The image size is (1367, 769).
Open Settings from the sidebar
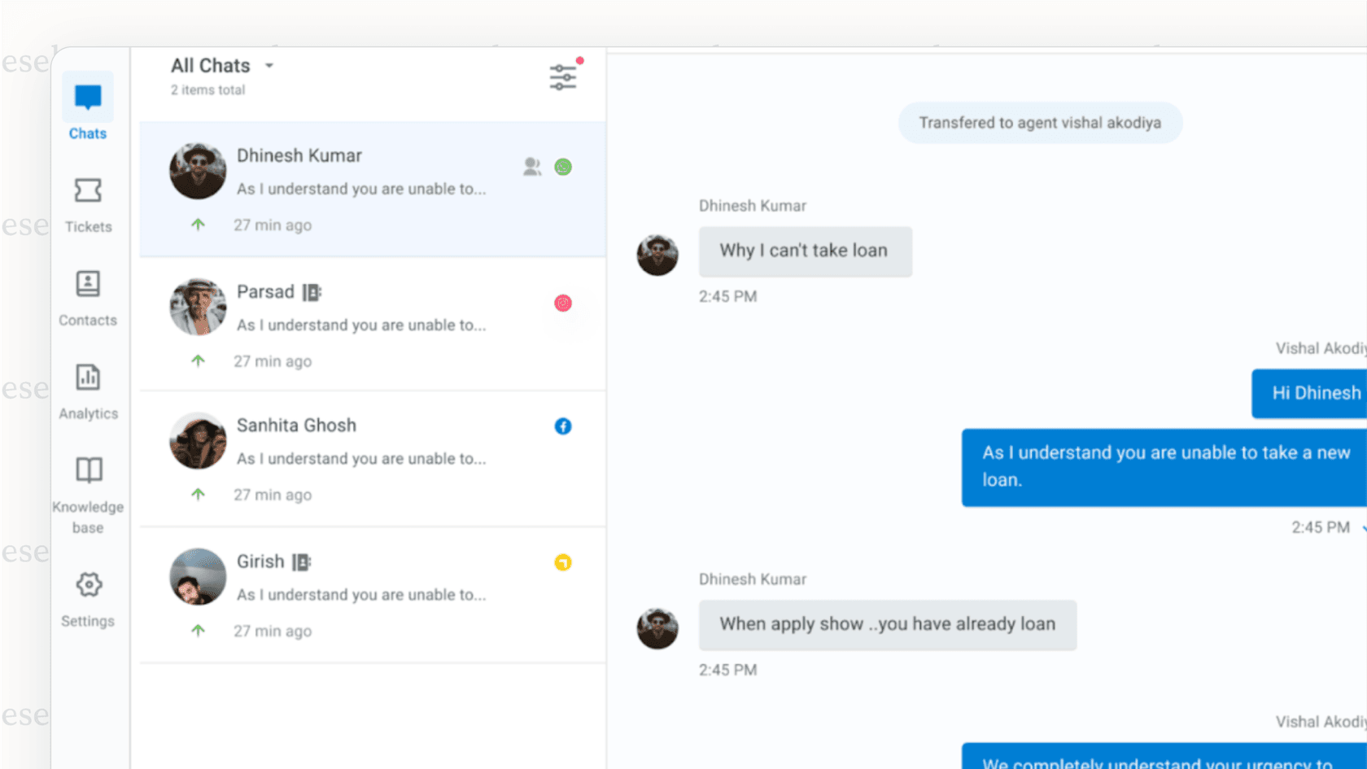(87, 596)
